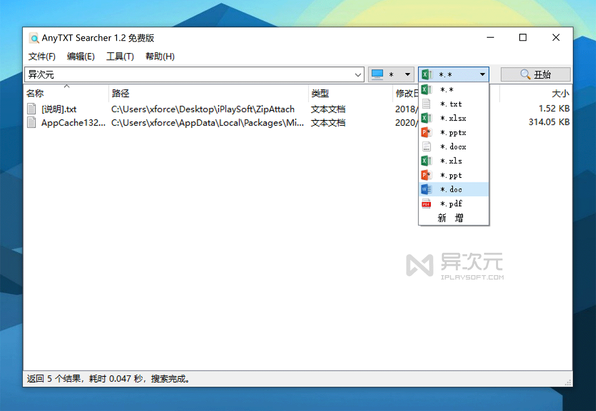Open the 帮助(H) menu

click(160, 56)
